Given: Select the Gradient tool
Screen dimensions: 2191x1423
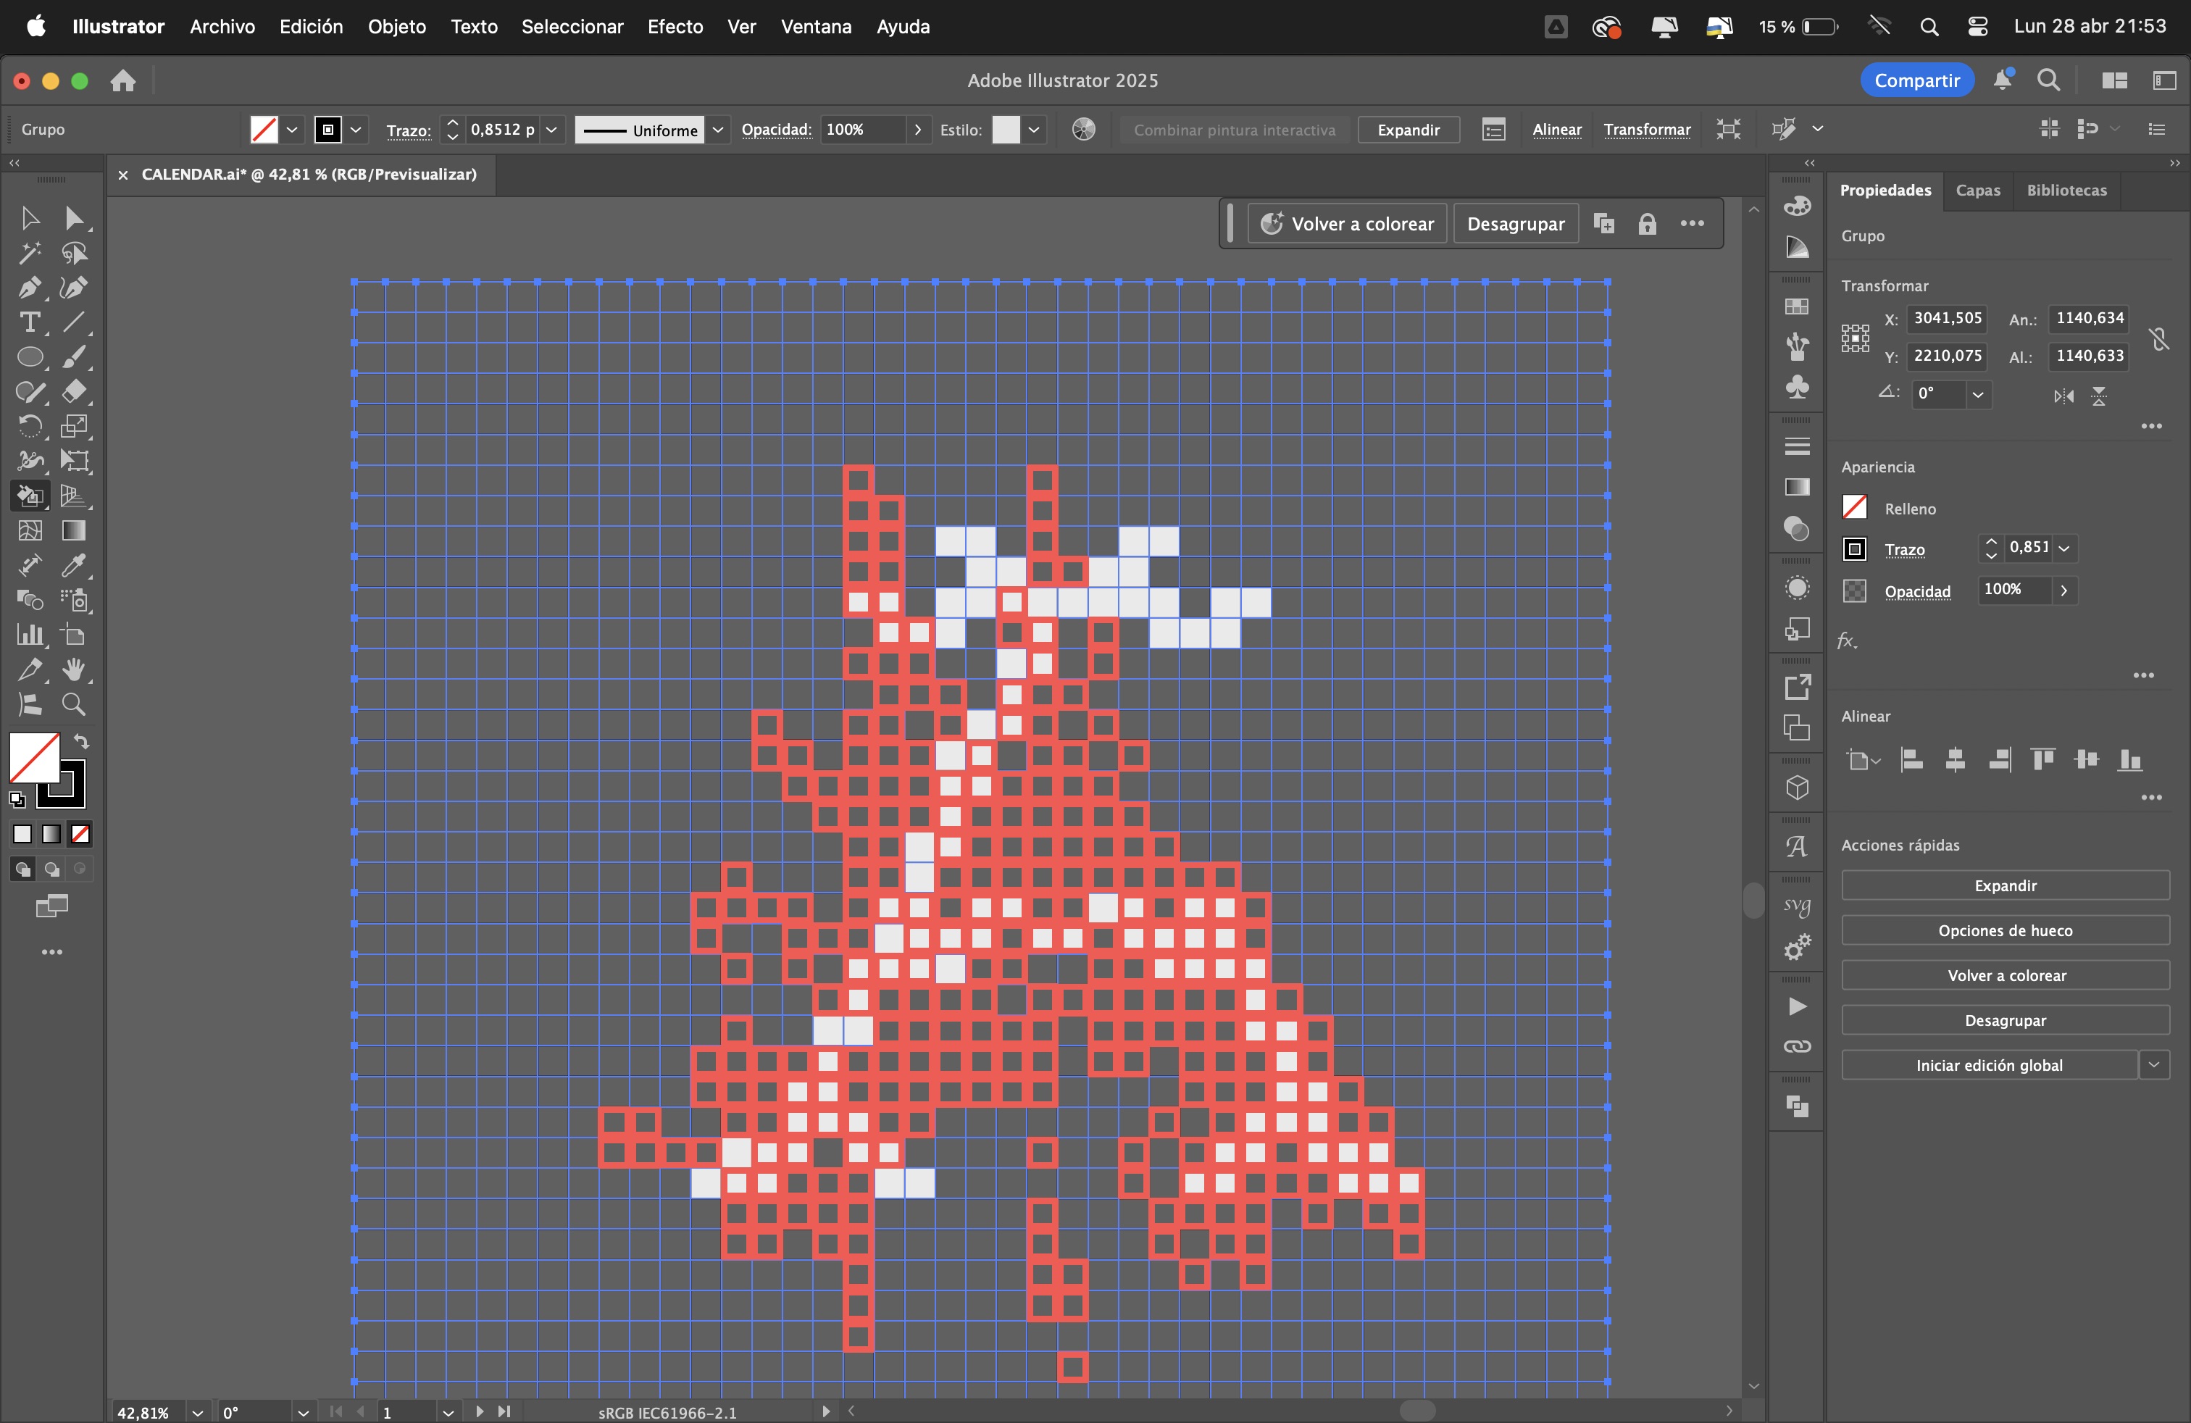Looking at the screenshot, I should point(74,531).
